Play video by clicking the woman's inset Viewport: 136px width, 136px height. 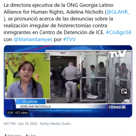pyautogui.click(x=27, y=76)
